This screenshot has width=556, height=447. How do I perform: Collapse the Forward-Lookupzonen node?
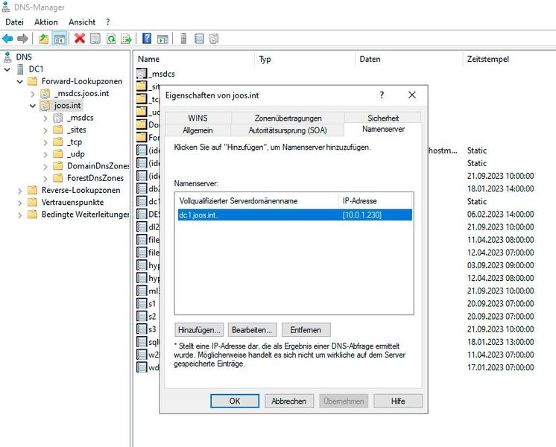point(20,81)
